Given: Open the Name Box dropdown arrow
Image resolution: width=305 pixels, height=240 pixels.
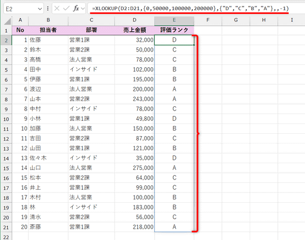Looking at the screenshot, I should [40, 8].
